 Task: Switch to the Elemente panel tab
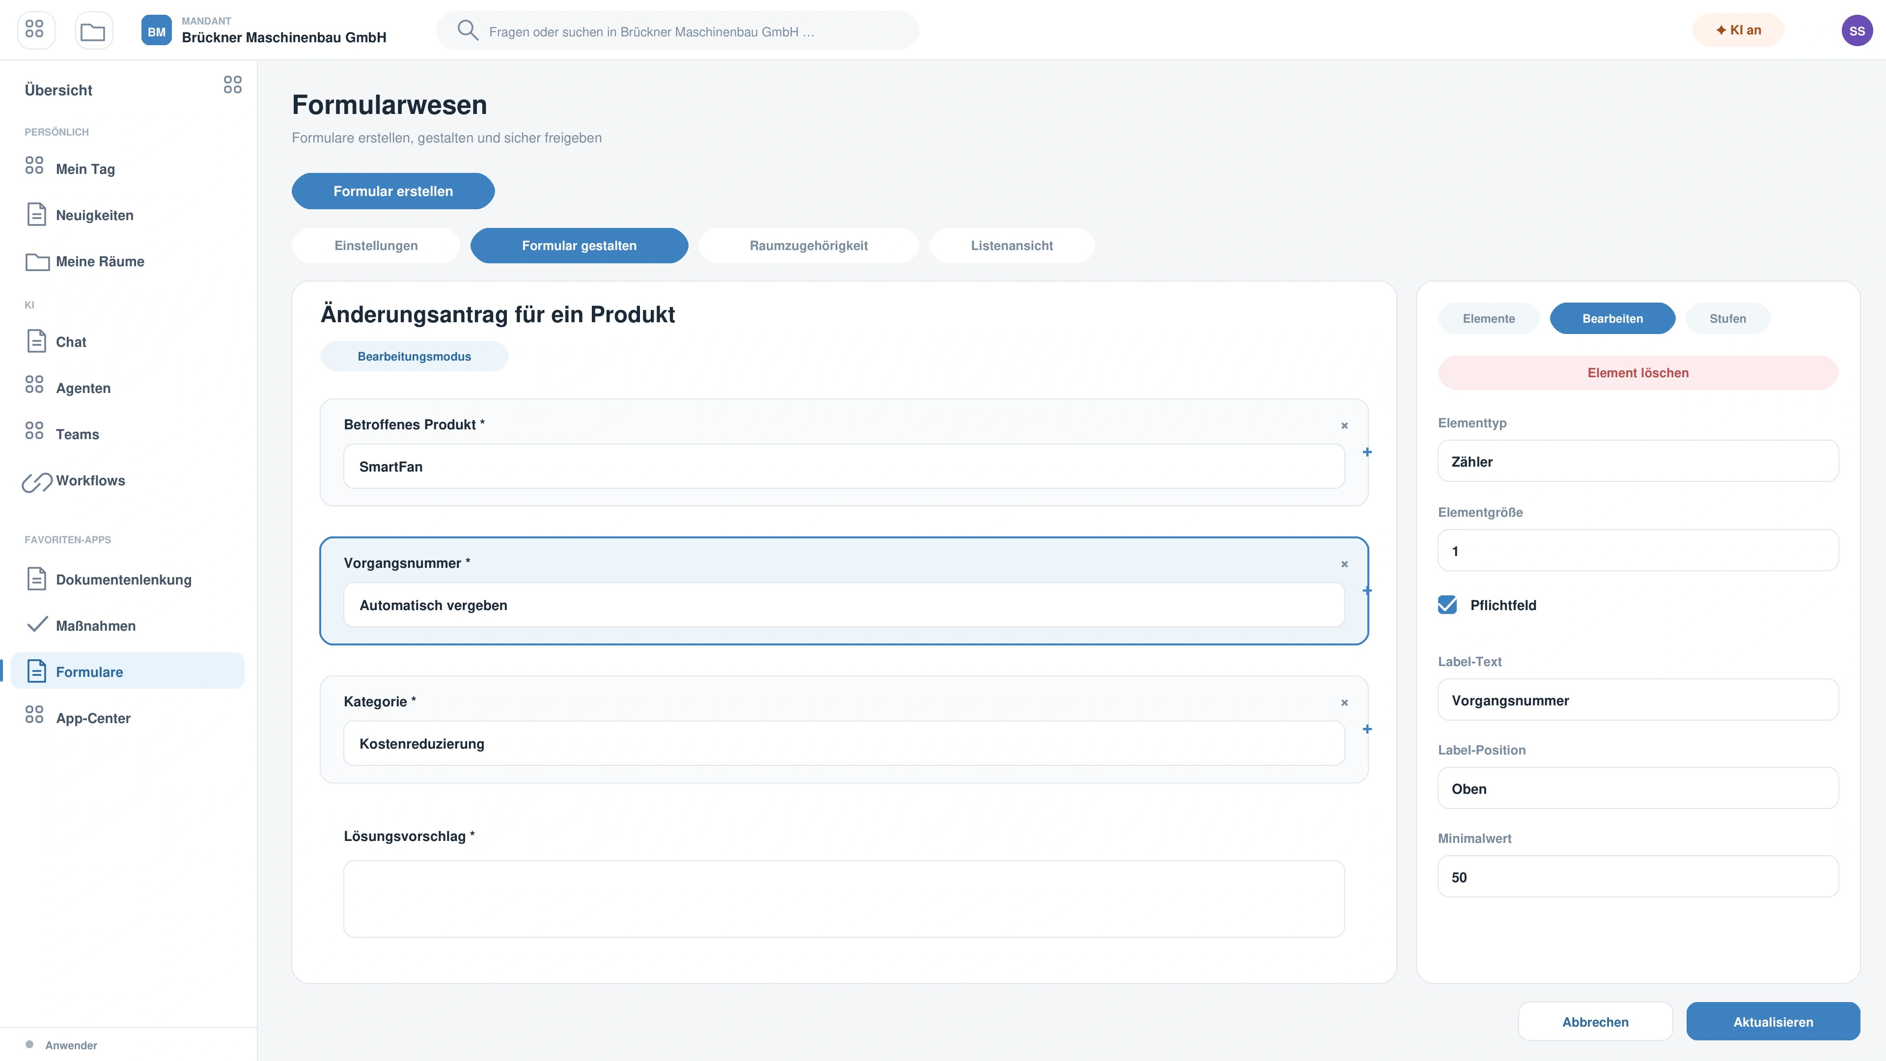tap(1489, 318)
